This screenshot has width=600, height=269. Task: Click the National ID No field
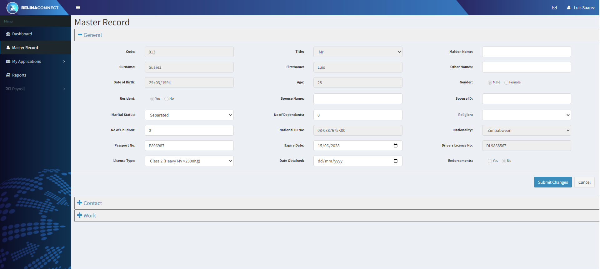(358, 130)
